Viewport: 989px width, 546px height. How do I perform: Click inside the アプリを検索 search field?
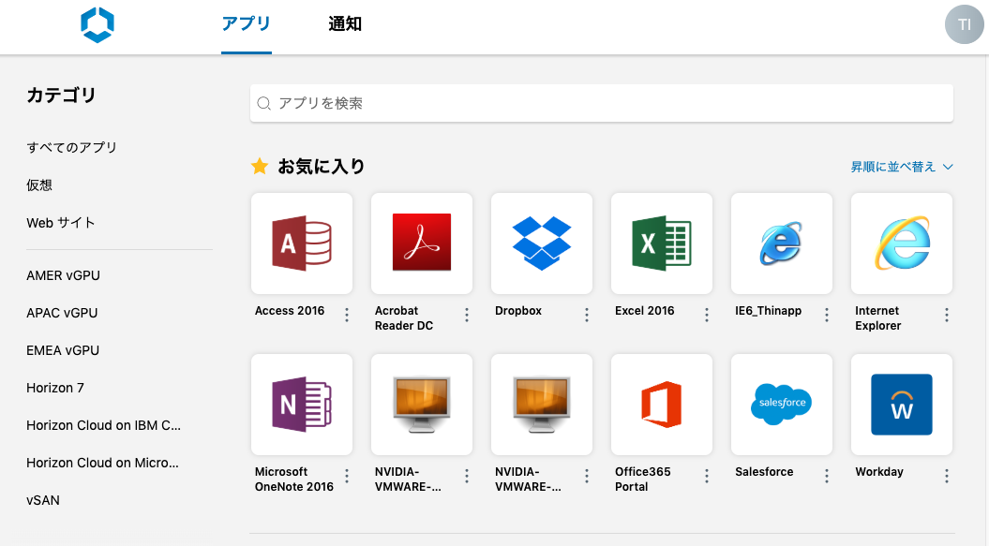(x=600, y=103)
